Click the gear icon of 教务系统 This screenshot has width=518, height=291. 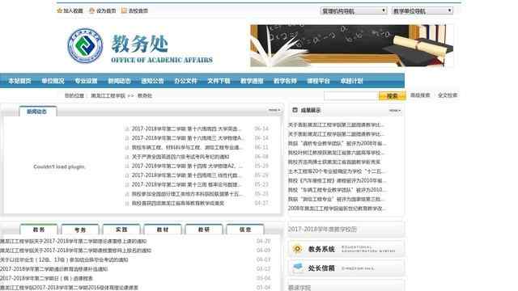[297, 249]
